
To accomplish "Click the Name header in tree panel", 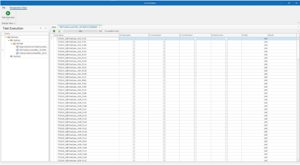I will click(26, 34).
